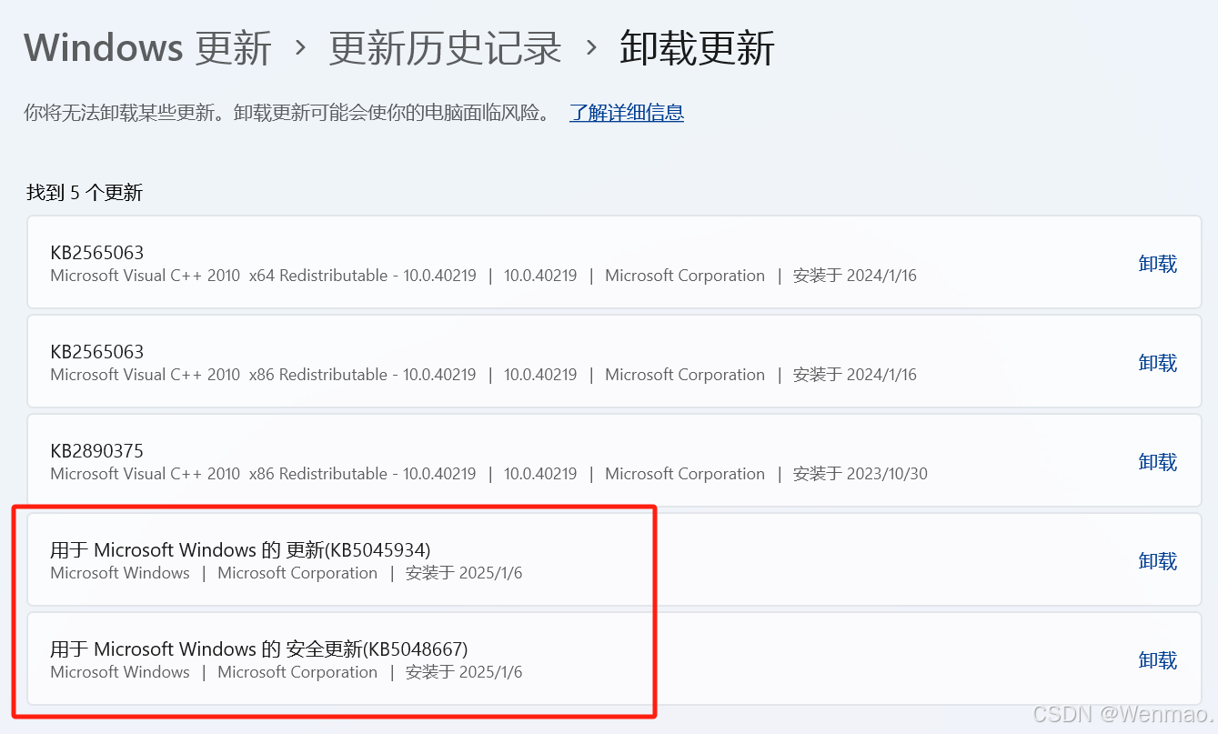Select the KB2890375 title
The height and width of the screenshot is (734, 1218).
coord(97,451)
